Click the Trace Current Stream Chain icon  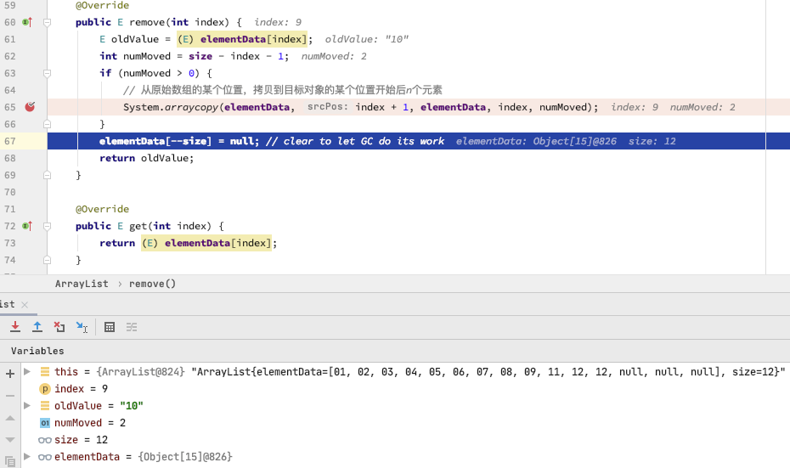132,327
